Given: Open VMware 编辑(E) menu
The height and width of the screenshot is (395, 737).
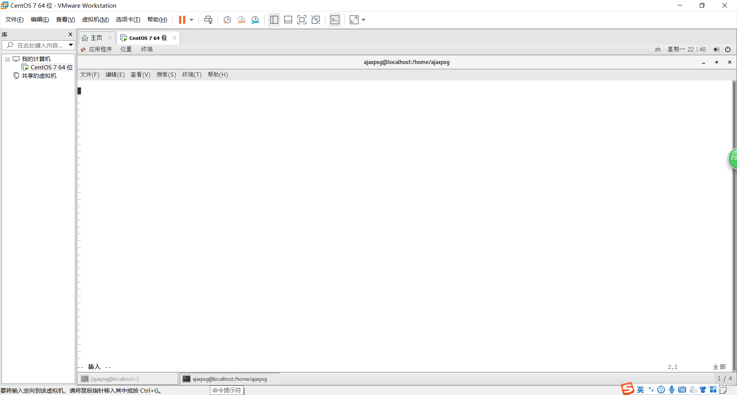Looking at the screenshot, I should [x=40, y=20].
